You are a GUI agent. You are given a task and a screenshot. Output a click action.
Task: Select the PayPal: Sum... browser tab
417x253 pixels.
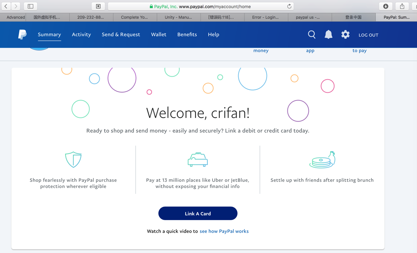pos(396,17)
